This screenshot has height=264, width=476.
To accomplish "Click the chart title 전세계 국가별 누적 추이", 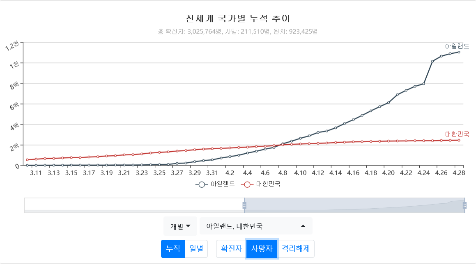I will (x=238, y=18).
